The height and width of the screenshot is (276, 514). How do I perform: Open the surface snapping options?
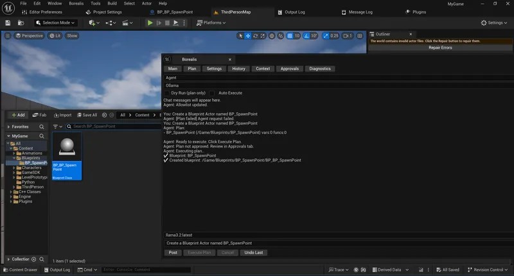281,36
